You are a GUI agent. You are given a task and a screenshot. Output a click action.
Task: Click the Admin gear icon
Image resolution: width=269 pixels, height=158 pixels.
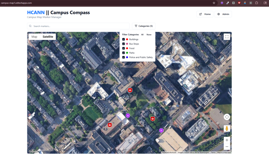click(218, 14)
